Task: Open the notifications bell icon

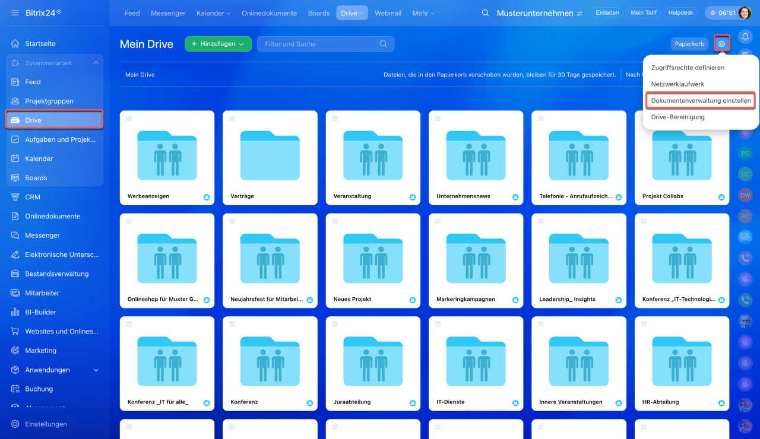Action: tap(745, 37)
